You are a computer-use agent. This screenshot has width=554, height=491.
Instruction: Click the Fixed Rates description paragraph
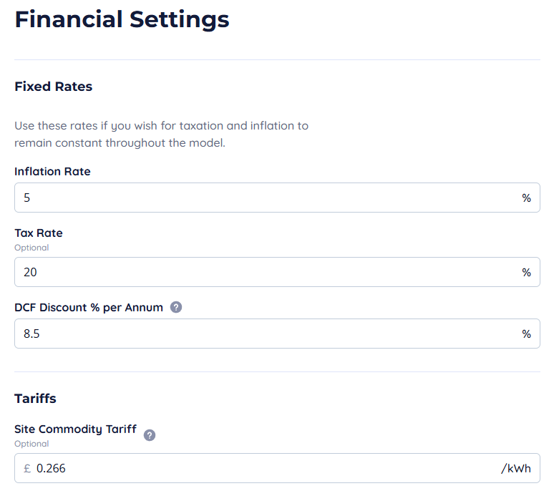point(161,134)
